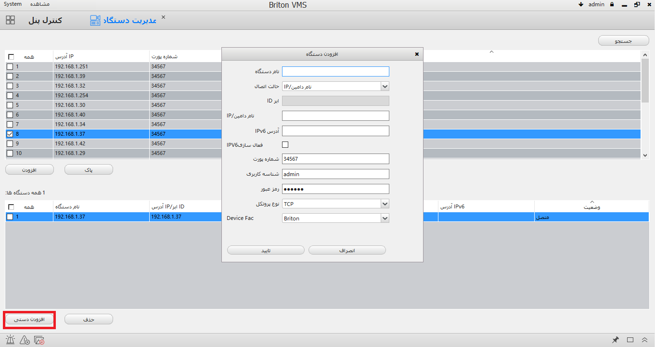Screen dimensions: 655x347
Task: Click the شناسه کاربری field with admin
Action: click(335, 174)
